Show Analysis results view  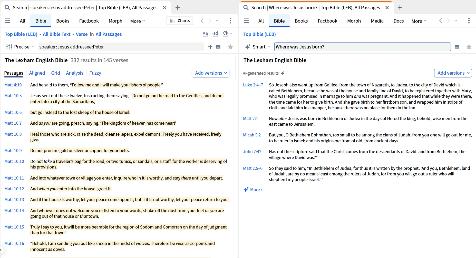75,73
